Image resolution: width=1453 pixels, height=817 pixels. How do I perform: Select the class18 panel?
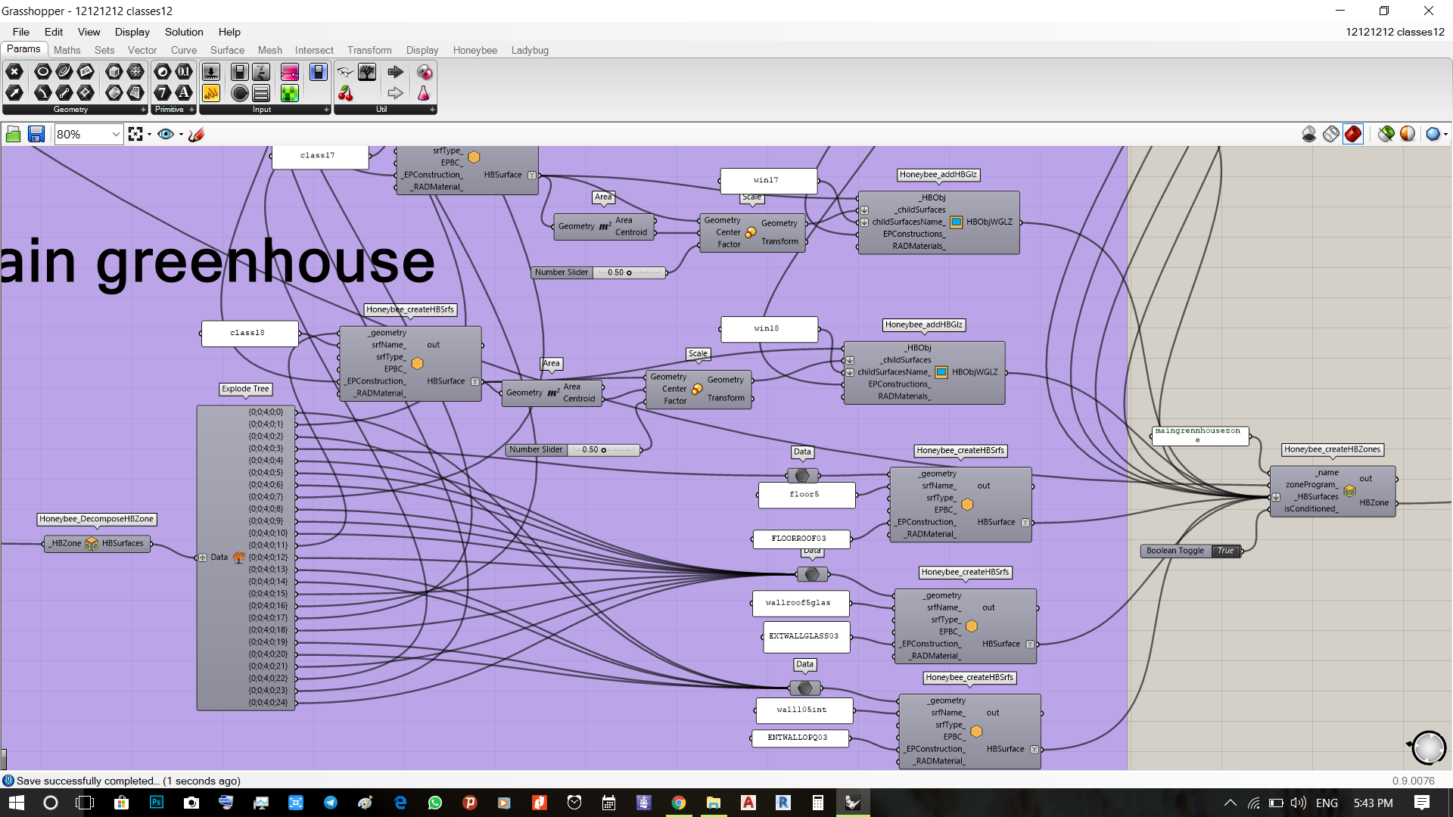(250, 333)
